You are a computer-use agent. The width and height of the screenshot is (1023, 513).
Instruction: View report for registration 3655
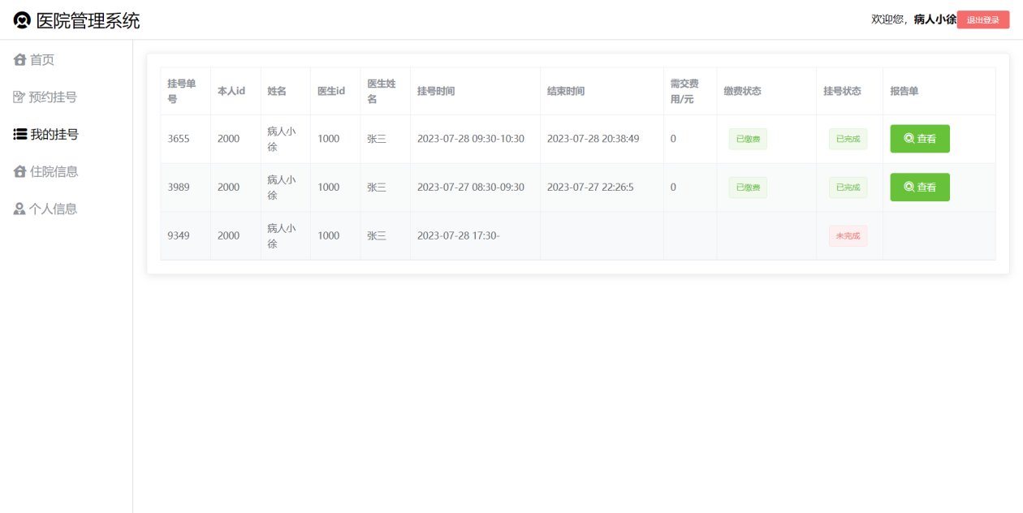pyautogui.click(x=920, y=139)
